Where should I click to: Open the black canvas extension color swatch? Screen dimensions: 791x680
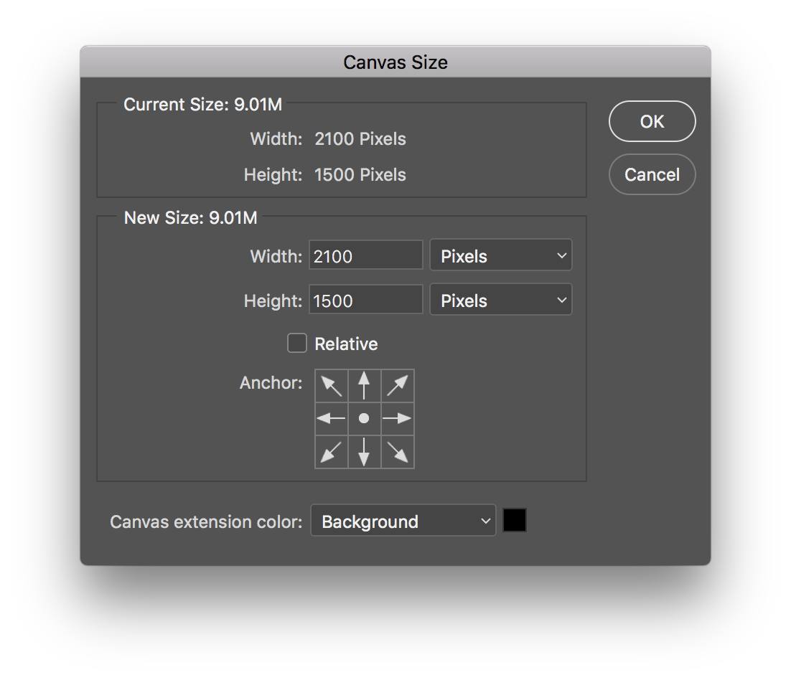click(x=515, y=520)
